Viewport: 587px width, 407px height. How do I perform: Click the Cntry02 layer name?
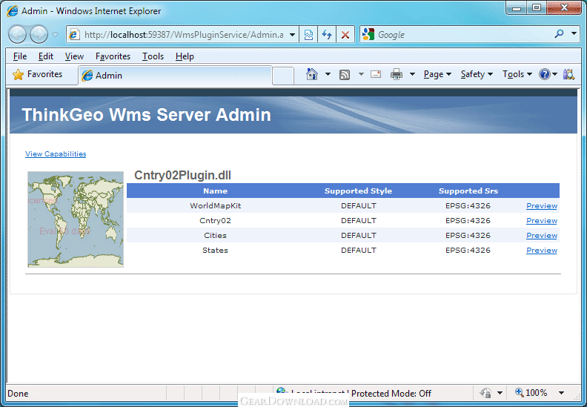click(x=215, y=220)
